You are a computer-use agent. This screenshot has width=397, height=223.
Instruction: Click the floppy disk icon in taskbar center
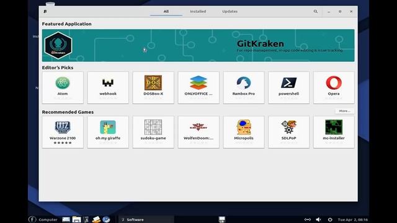point(222,219)
